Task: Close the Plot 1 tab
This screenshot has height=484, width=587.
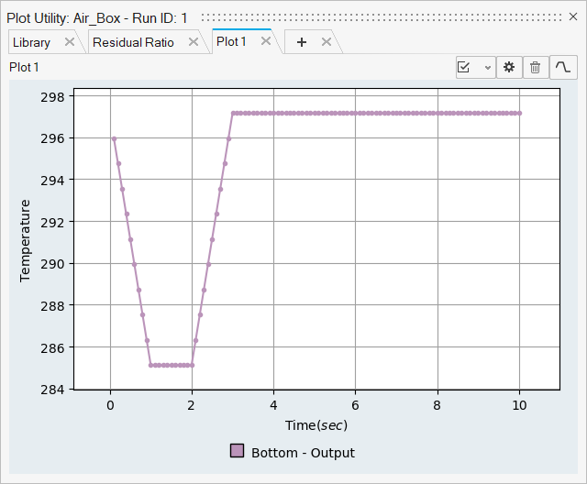Action: [x=266, y=40]
